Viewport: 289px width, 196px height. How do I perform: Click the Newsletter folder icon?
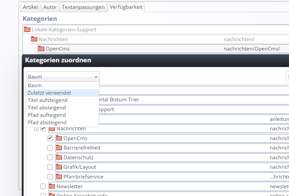tap(52, 186)
